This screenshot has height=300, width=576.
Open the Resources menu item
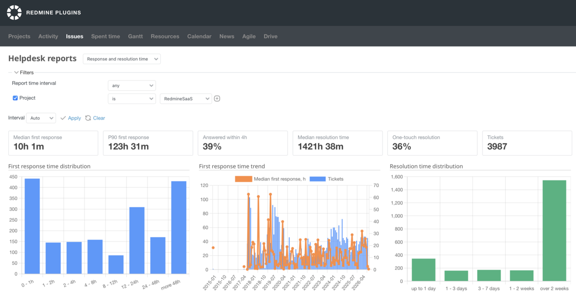(165, 36)
